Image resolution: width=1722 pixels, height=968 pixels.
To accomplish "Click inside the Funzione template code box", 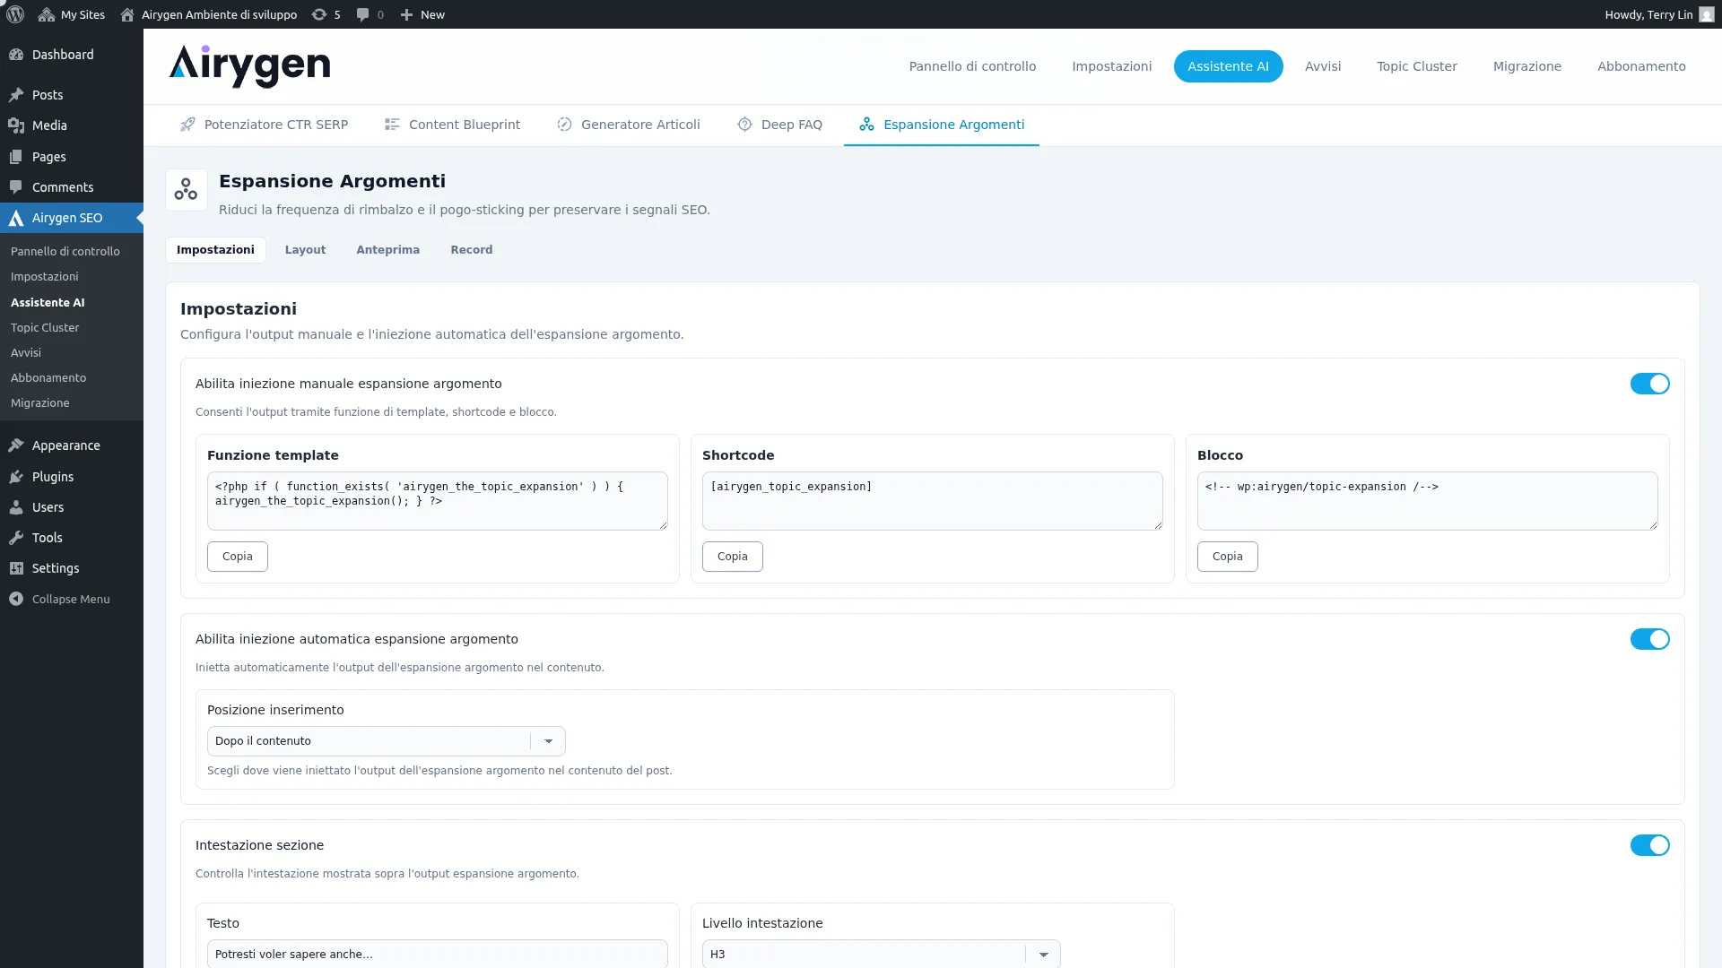I will pyautogui.click(x=438, y=501).
